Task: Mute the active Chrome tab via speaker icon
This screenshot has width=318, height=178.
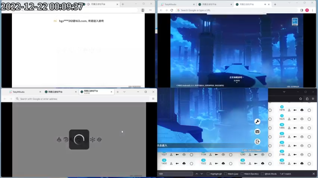Action: click(265, 4)
